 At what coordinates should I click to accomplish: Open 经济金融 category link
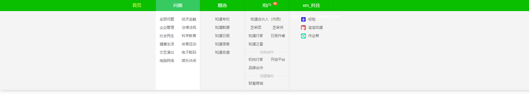point(189,19)
